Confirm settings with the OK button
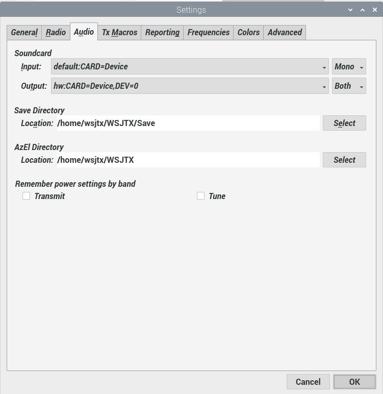The height and width of the screenshot is (394, 383). (x=354, y=382)
